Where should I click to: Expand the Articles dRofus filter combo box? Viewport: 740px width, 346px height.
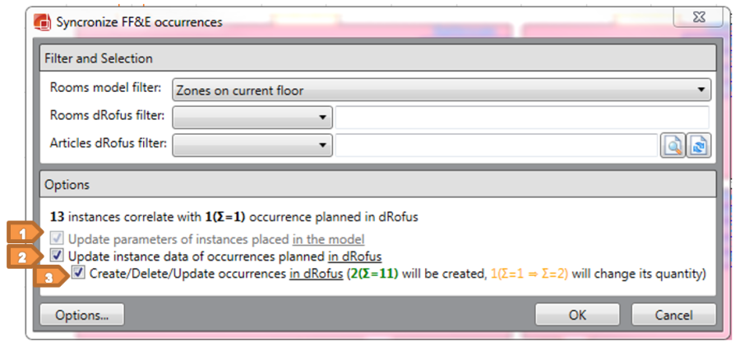click(252, 145)
